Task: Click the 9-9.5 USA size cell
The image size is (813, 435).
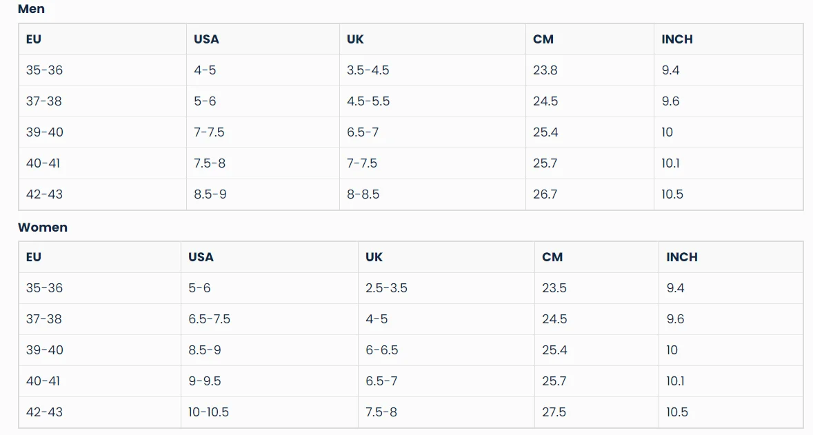Action: pyautogui.click(x=205, y=381)
